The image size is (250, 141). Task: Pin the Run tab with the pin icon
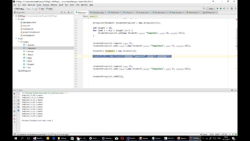(14, 116)
